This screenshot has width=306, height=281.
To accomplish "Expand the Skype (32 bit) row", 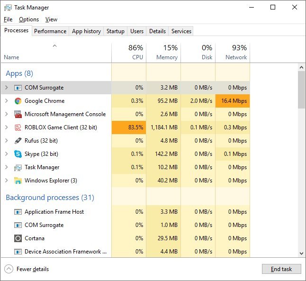I will pyautogui.click(x=7, y=154).
